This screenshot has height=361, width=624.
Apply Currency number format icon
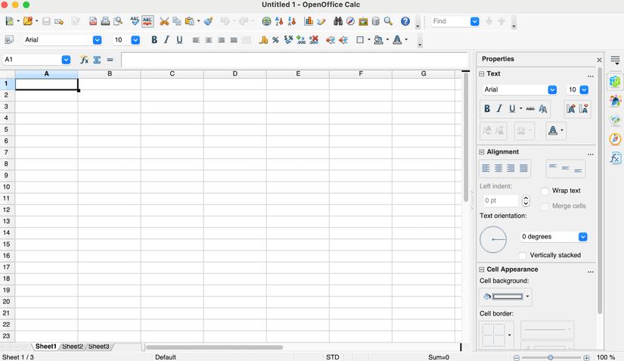point(263,40)
